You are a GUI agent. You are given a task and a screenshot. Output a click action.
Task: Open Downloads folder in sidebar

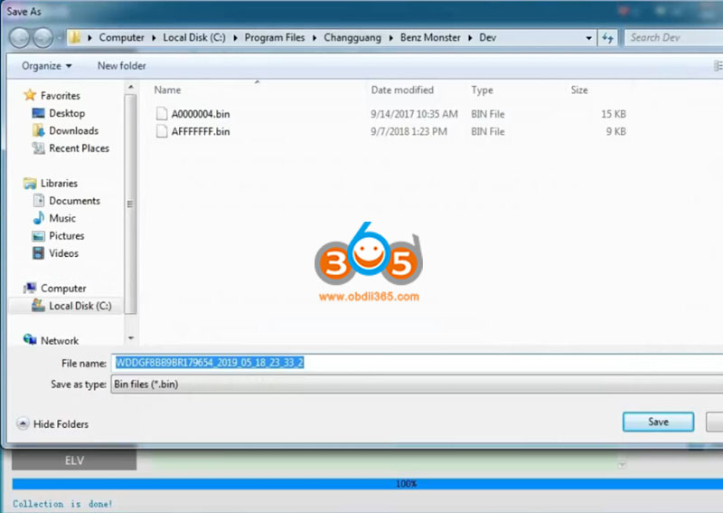[x=72, y=131]
